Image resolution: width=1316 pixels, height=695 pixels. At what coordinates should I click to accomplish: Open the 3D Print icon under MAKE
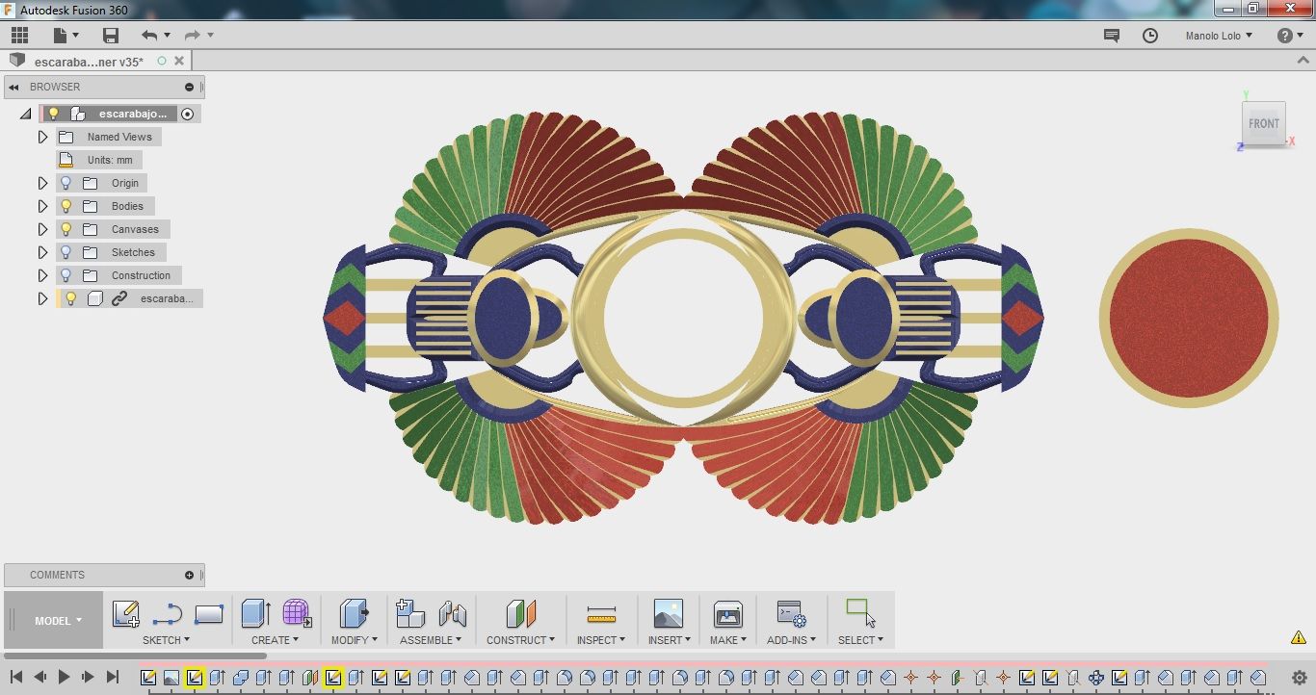coord(727,613)
